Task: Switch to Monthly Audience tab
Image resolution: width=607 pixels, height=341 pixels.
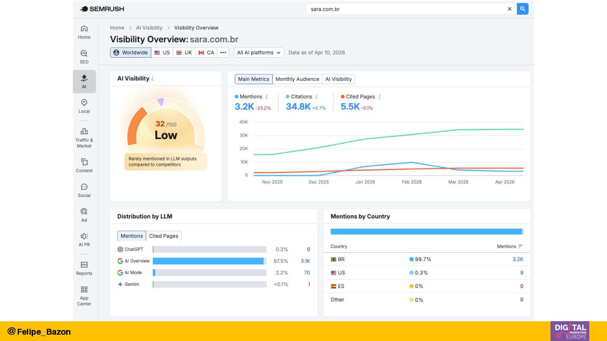Action: coord(297,79)
